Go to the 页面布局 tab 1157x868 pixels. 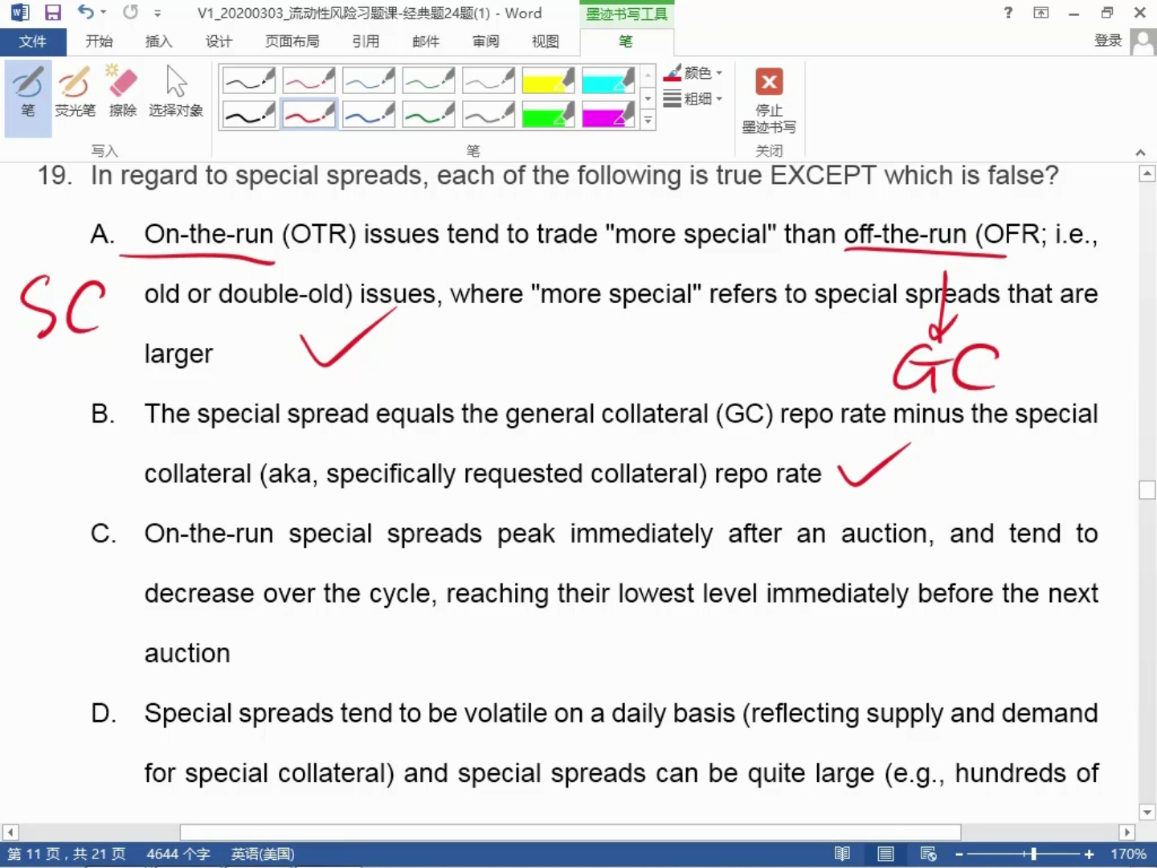(x=292, y=42)
